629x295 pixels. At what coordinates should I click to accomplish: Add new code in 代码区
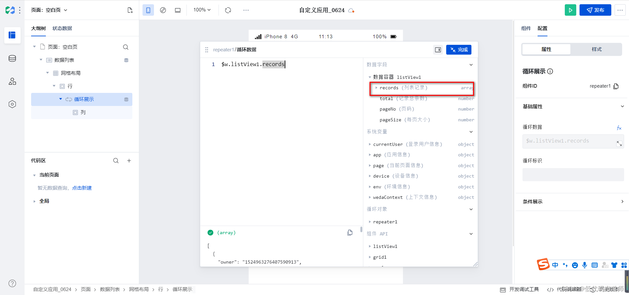pos(129,161)
